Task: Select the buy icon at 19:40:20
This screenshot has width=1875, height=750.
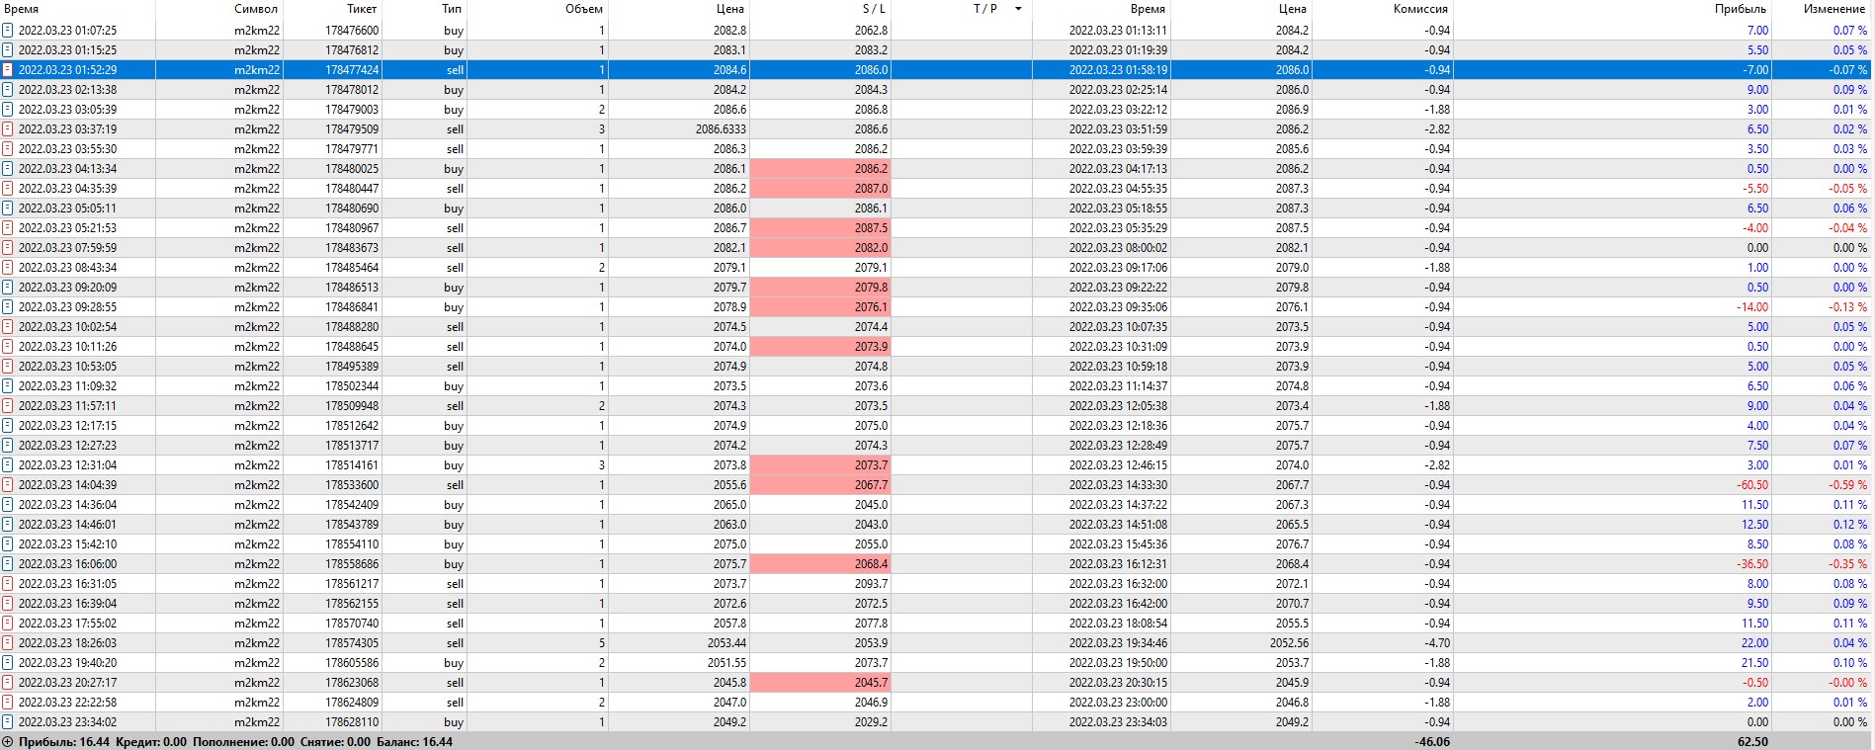Action: (x=8, y=663)
